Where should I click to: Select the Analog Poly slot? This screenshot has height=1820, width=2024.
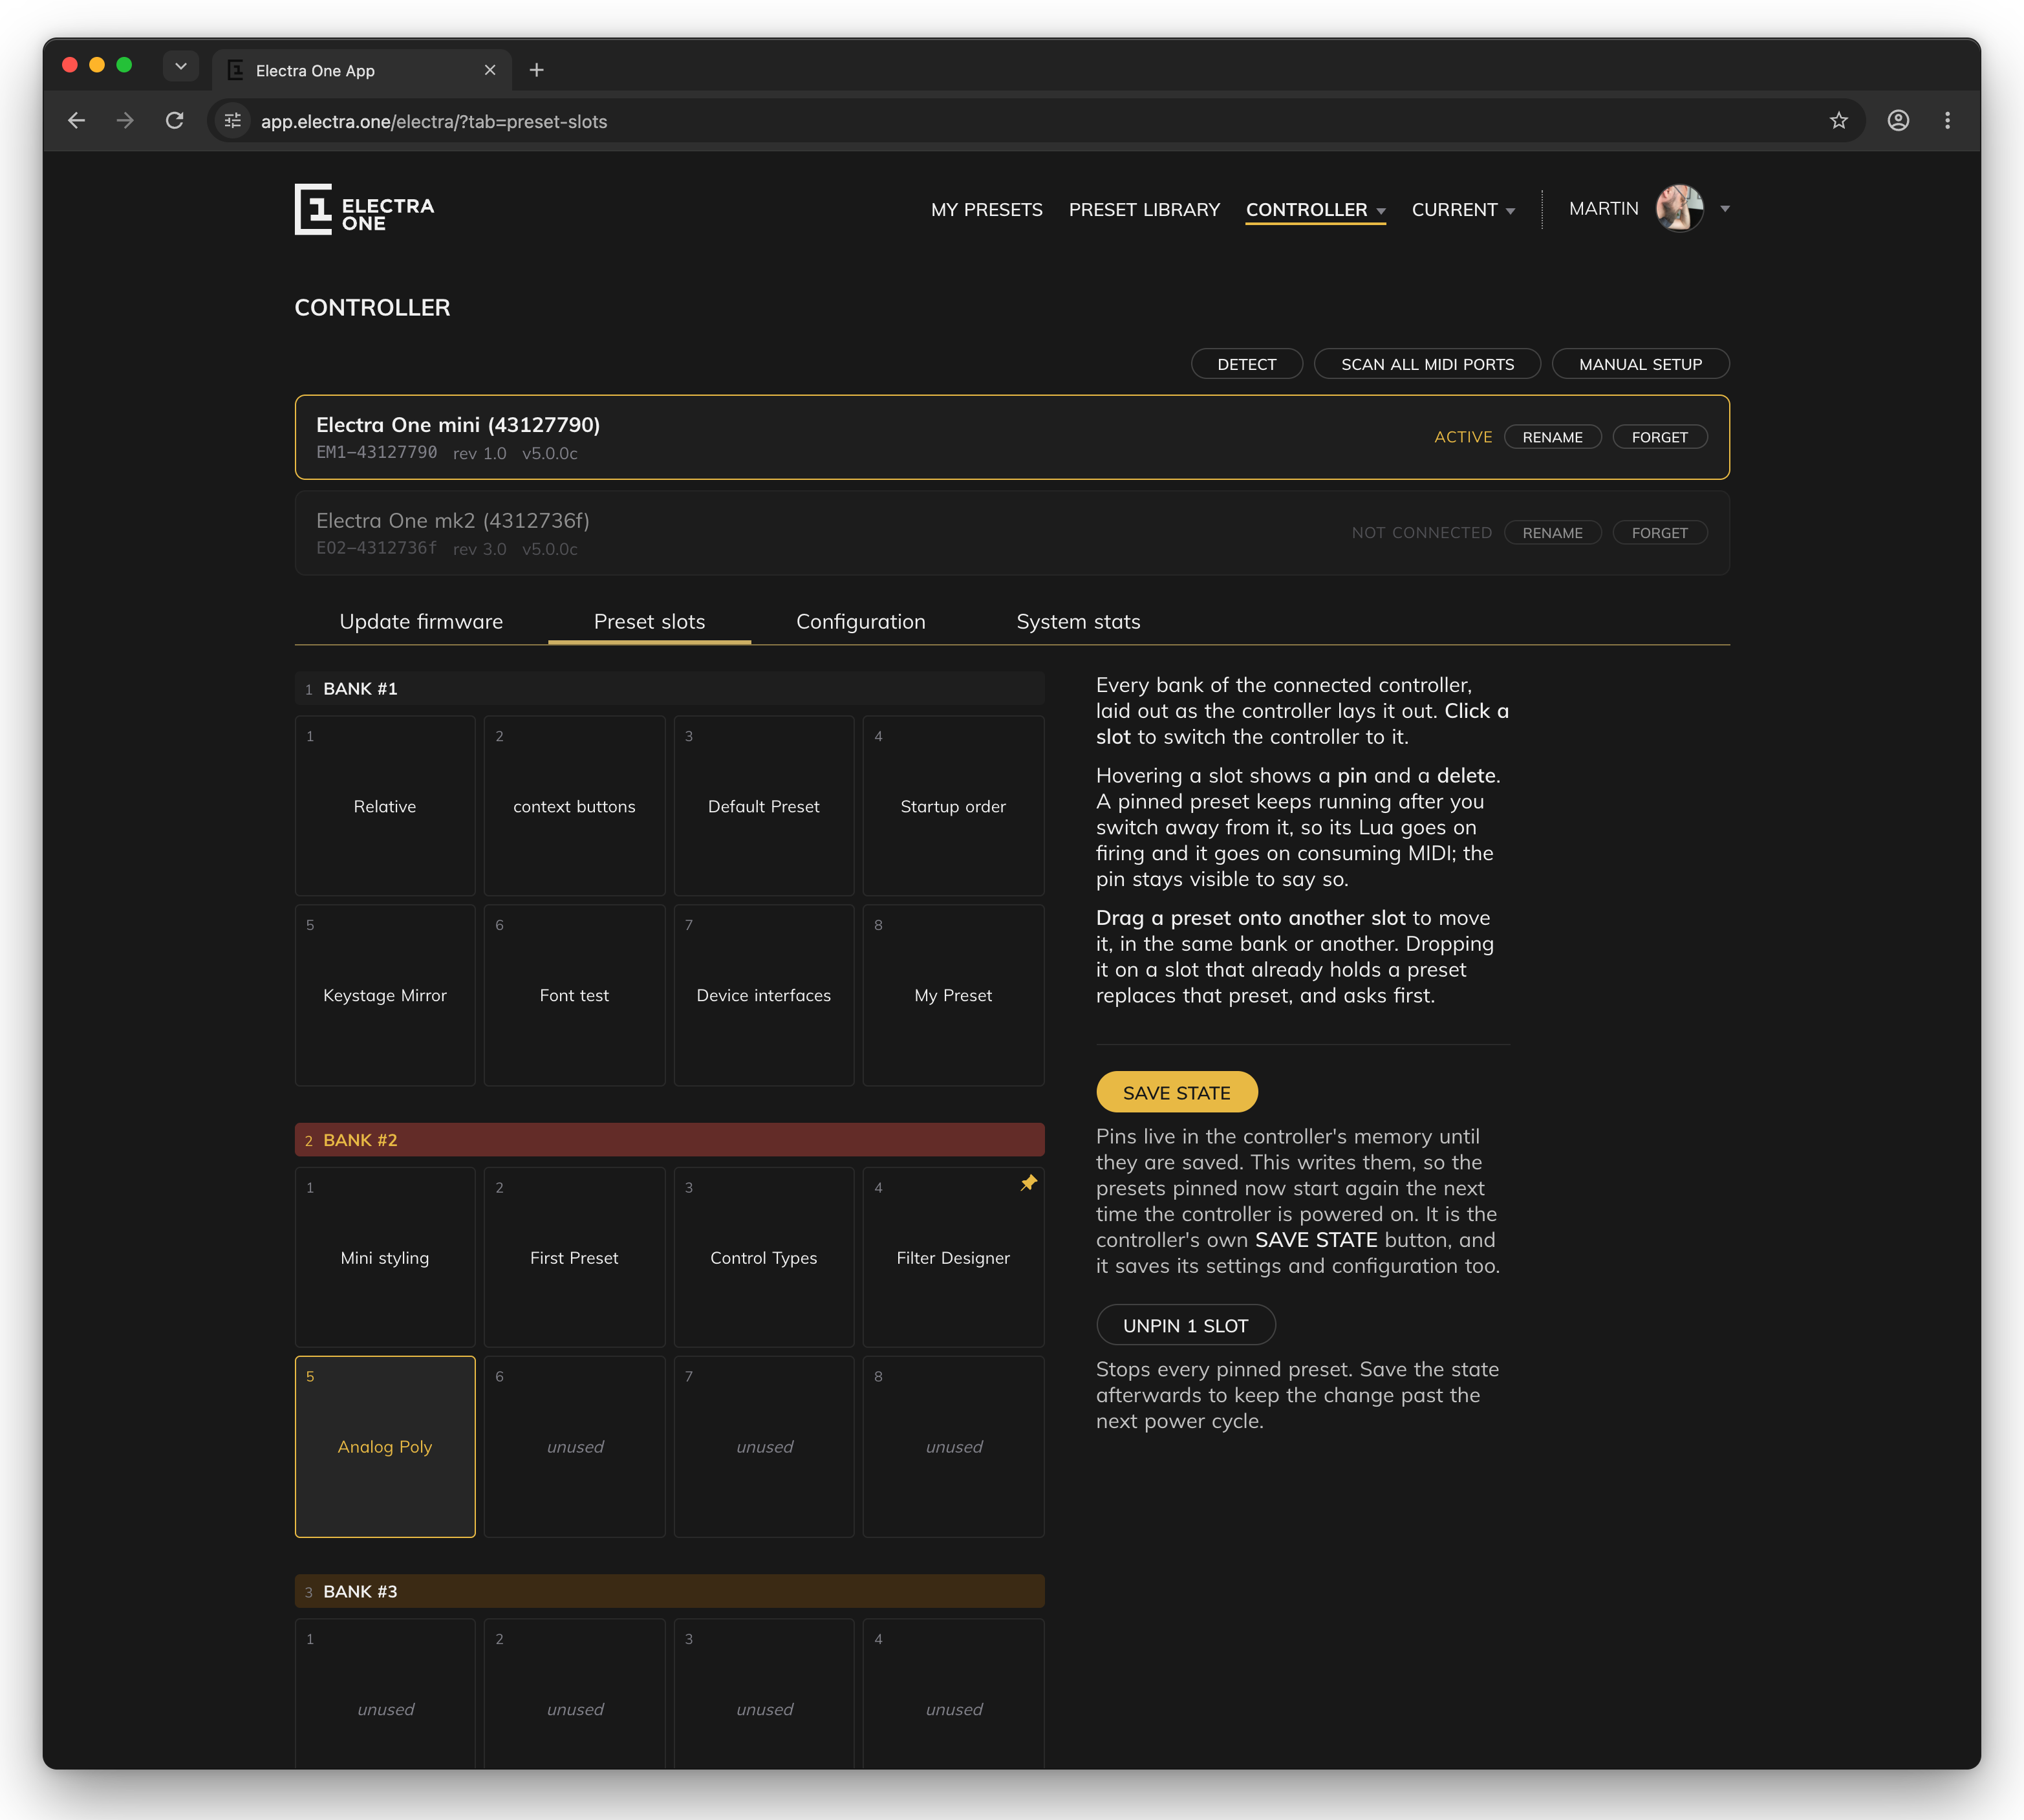(x=385, y=1447)
